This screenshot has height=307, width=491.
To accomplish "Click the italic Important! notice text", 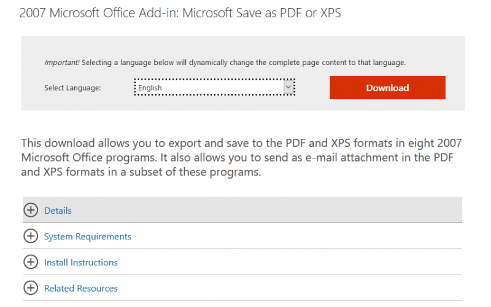I will [x=62, y=63].
